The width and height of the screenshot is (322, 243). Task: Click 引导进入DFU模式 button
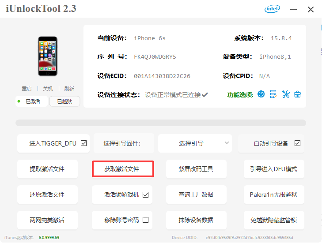274,169
